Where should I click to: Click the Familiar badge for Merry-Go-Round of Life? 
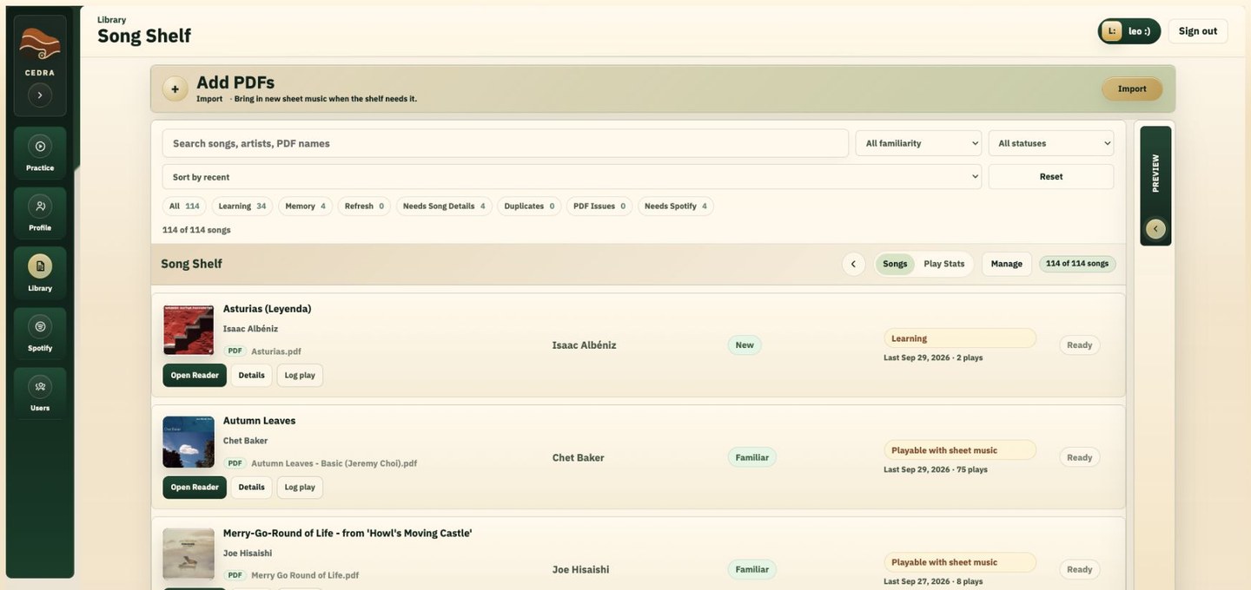tap(751, 569)
